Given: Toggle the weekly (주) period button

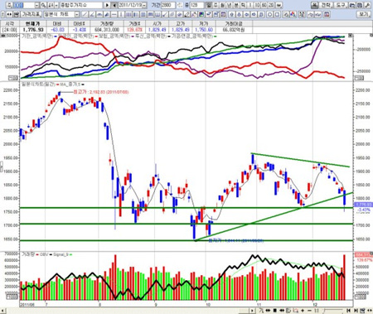Looking at the screenshot, I should [216, 5].
